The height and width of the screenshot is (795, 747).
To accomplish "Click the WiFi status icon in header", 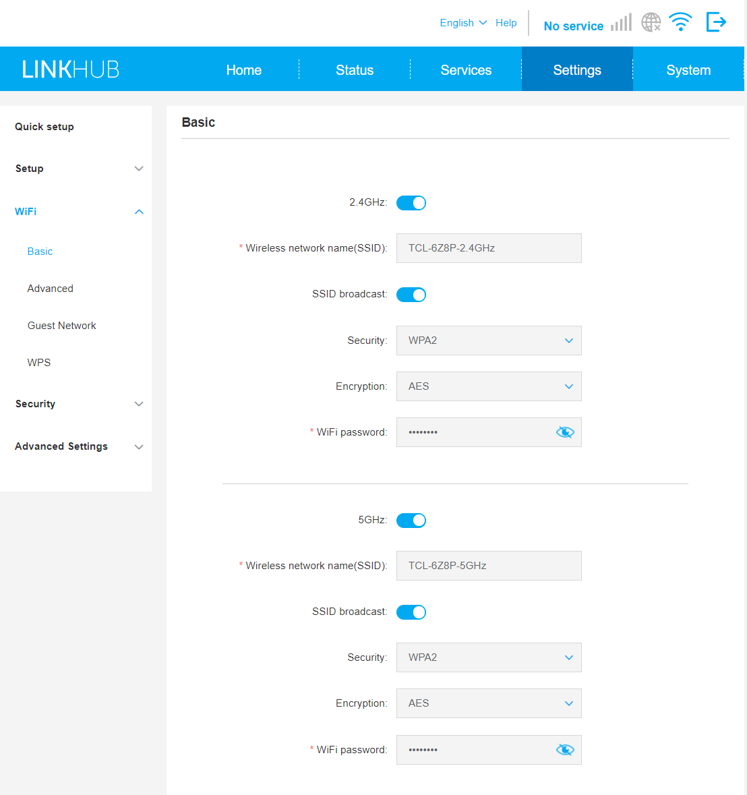I will coord(681,22).
